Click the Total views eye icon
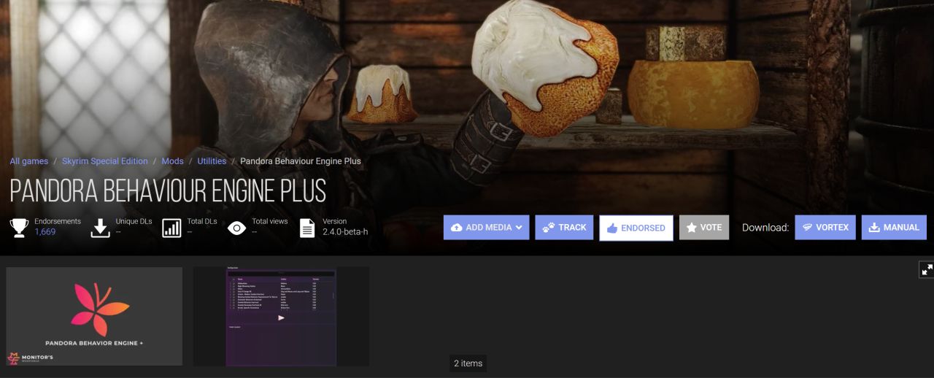This screenshot has height=378, width=934. 236,228
